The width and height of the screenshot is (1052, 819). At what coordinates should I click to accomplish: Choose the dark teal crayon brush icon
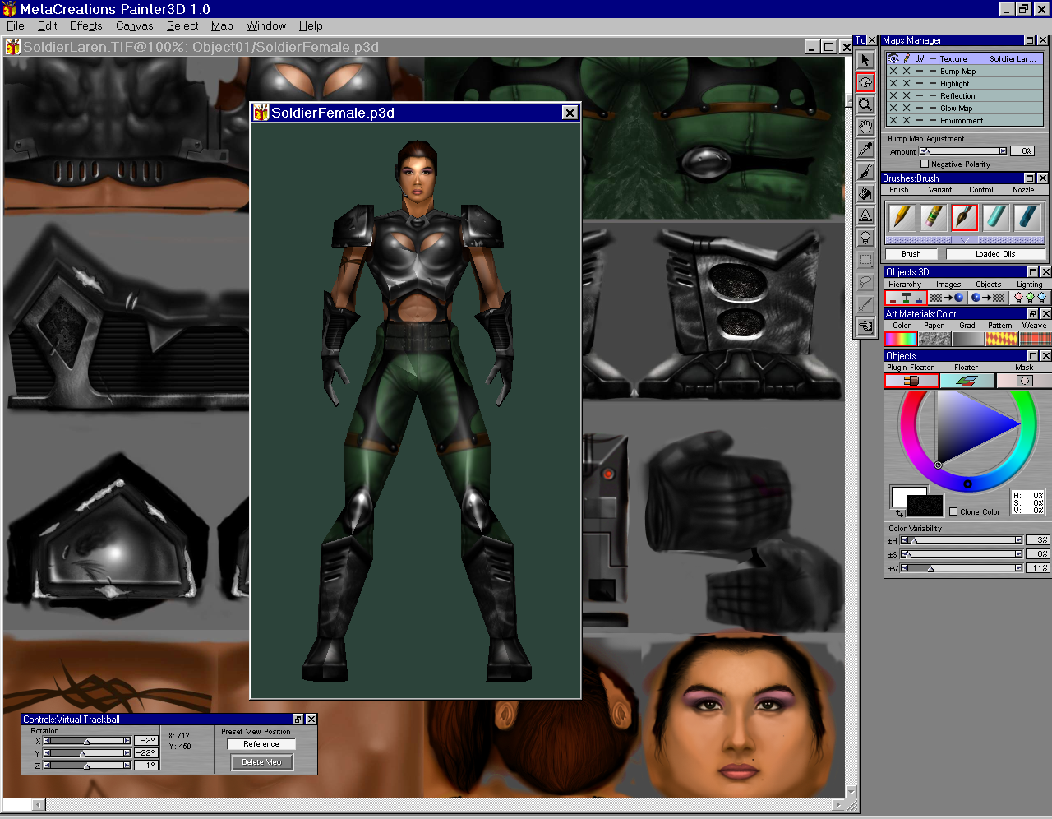tap(1027, 217)
